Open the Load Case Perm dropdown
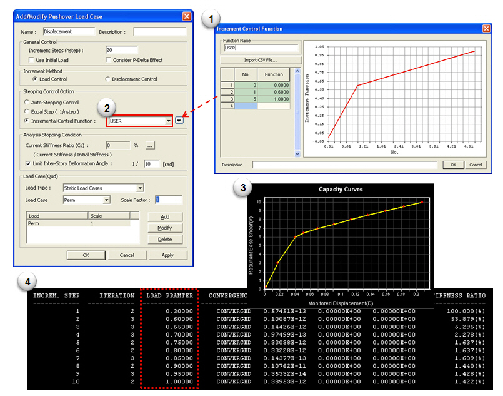This screenshot has height=396, width=503. click(106, 200)
